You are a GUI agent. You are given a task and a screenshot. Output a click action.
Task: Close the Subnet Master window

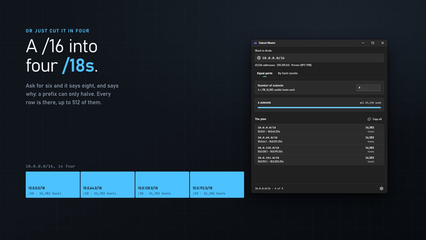(x=382, y=43)
